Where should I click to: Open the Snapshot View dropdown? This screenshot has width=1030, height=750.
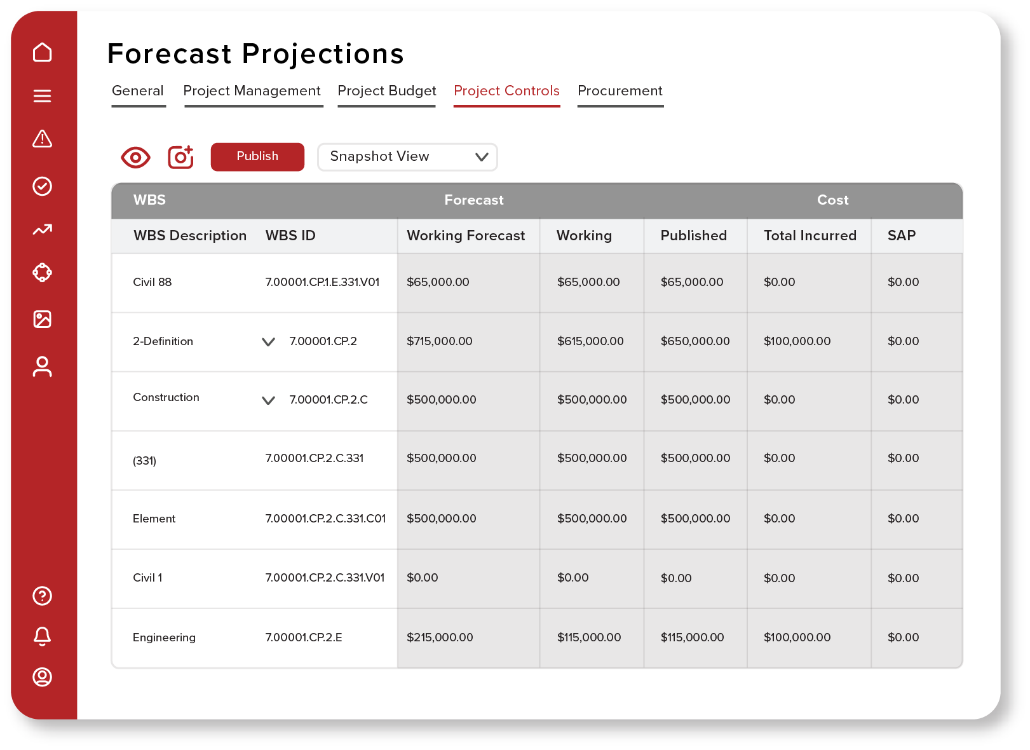click(x=407, y=157)
